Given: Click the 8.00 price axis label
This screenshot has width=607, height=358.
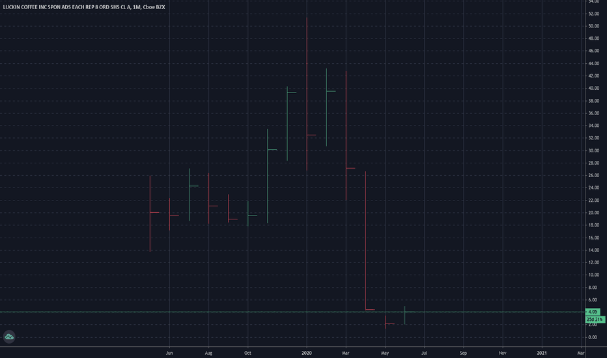Looking at the screenshot, I should 593,287.
